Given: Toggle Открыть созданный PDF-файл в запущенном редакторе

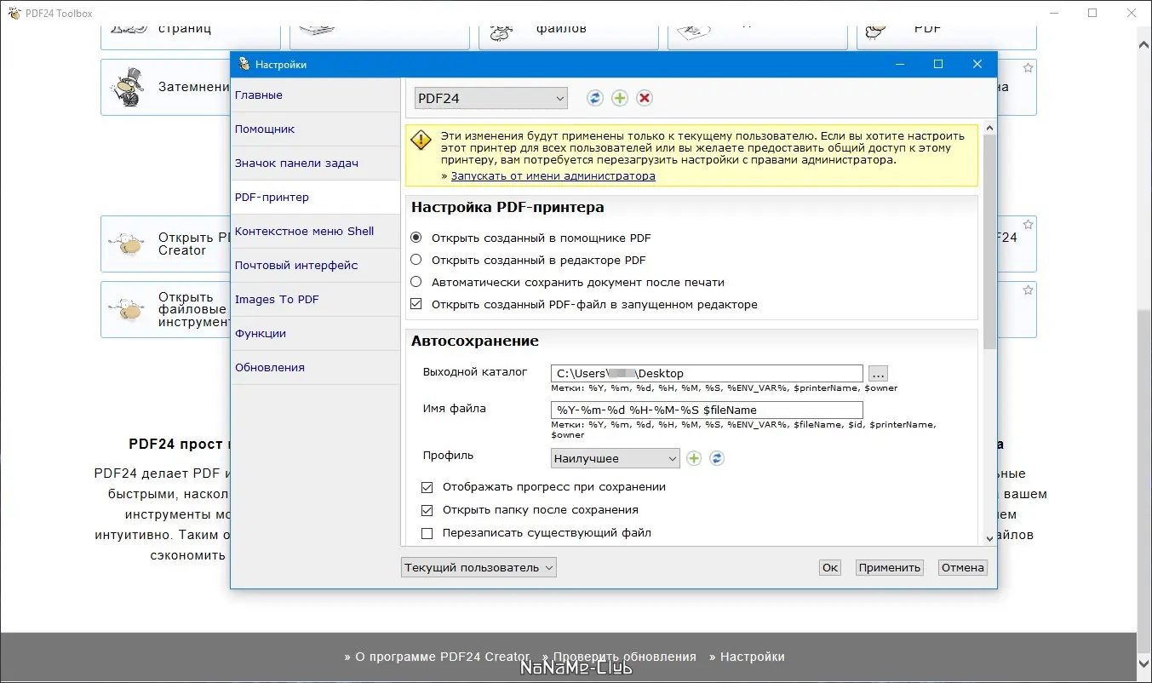Looking at the screenshot, I should [x=416, y=304].
